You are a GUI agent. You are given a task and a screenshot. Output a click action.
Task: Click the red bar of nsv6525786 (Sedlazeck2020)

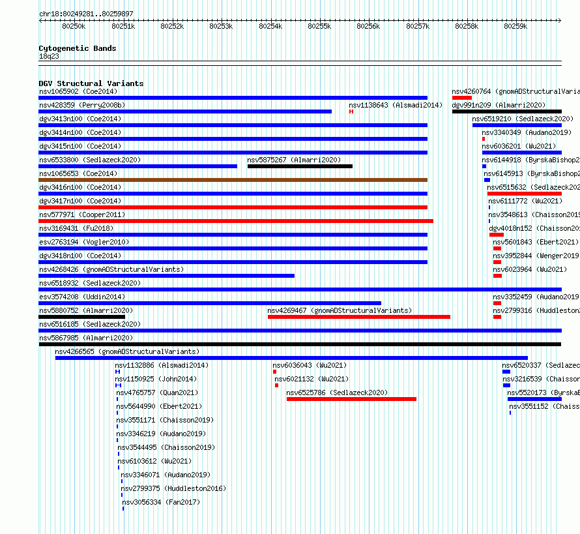pyautogui.click(x=351, y=399)
